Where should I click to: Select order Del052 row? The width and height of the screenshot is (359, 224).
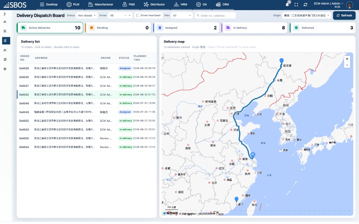click(x=87, y=121)
